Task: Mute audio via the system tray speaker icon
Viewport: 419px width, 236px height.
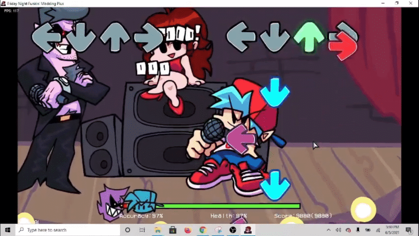Action: 338,230
